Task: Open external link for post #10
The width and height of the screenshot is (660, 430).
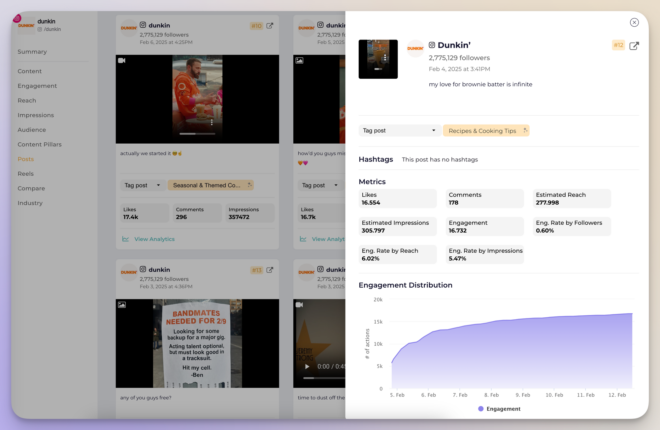Action: point(270,26)
